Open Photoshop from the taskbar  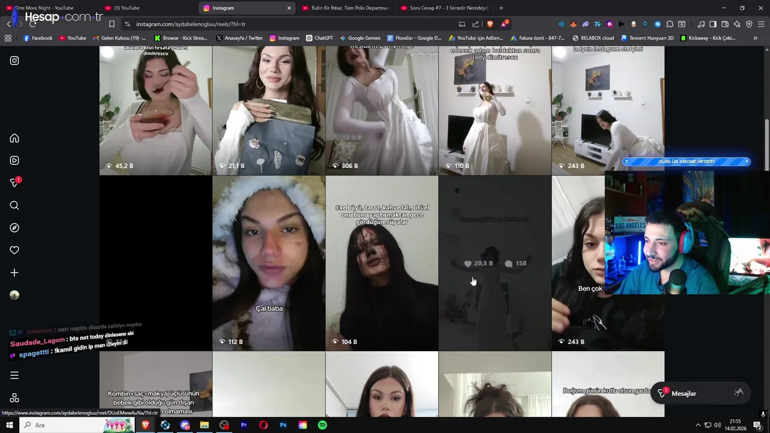283,425
